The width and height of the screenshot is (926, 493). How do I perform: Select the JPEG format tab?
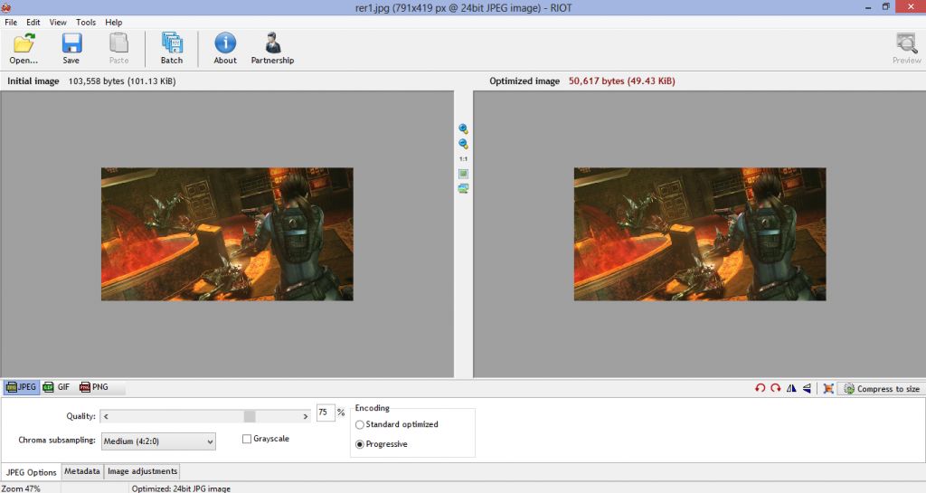click(x=22, y=387)
